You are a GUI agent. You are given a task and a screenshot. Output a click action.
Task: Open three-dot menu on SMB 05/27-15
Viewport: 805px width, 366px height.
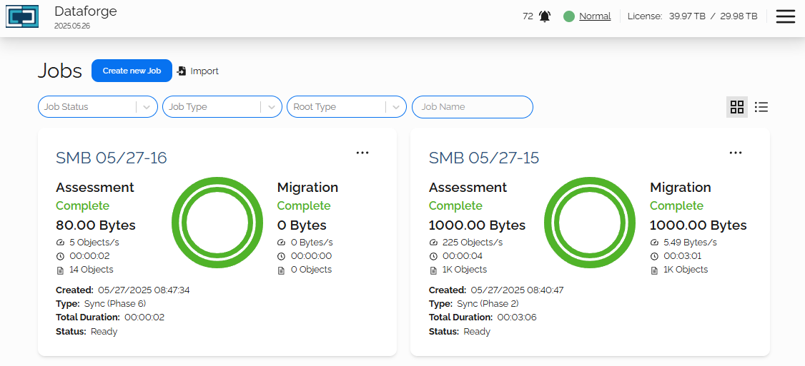tap(736, 153)
